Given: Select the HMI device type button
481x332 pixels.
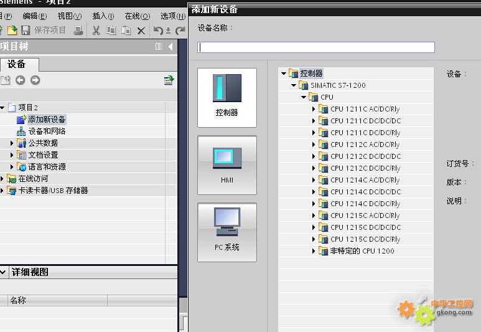Looking at the screenshot, I should pyautogui.click(x=227, y=165).
